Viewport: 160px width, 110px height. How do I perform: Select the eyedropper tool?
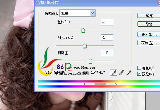click(114, 72)
